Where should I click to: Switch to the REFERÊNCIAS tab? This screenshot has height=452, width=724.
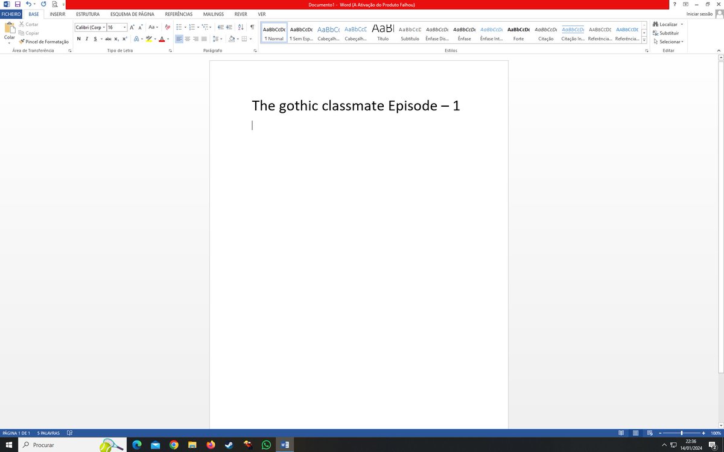pos(179,14)
